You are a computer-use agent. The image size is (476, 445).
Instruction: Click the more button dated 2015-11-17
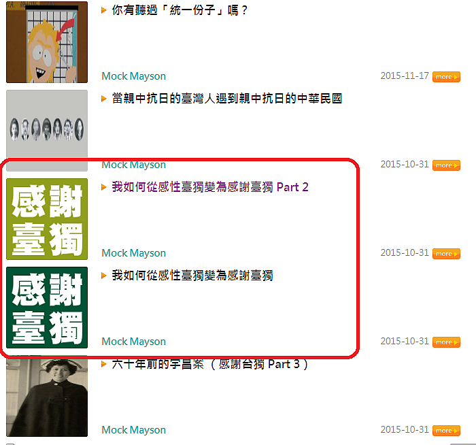tap(446, 77)
